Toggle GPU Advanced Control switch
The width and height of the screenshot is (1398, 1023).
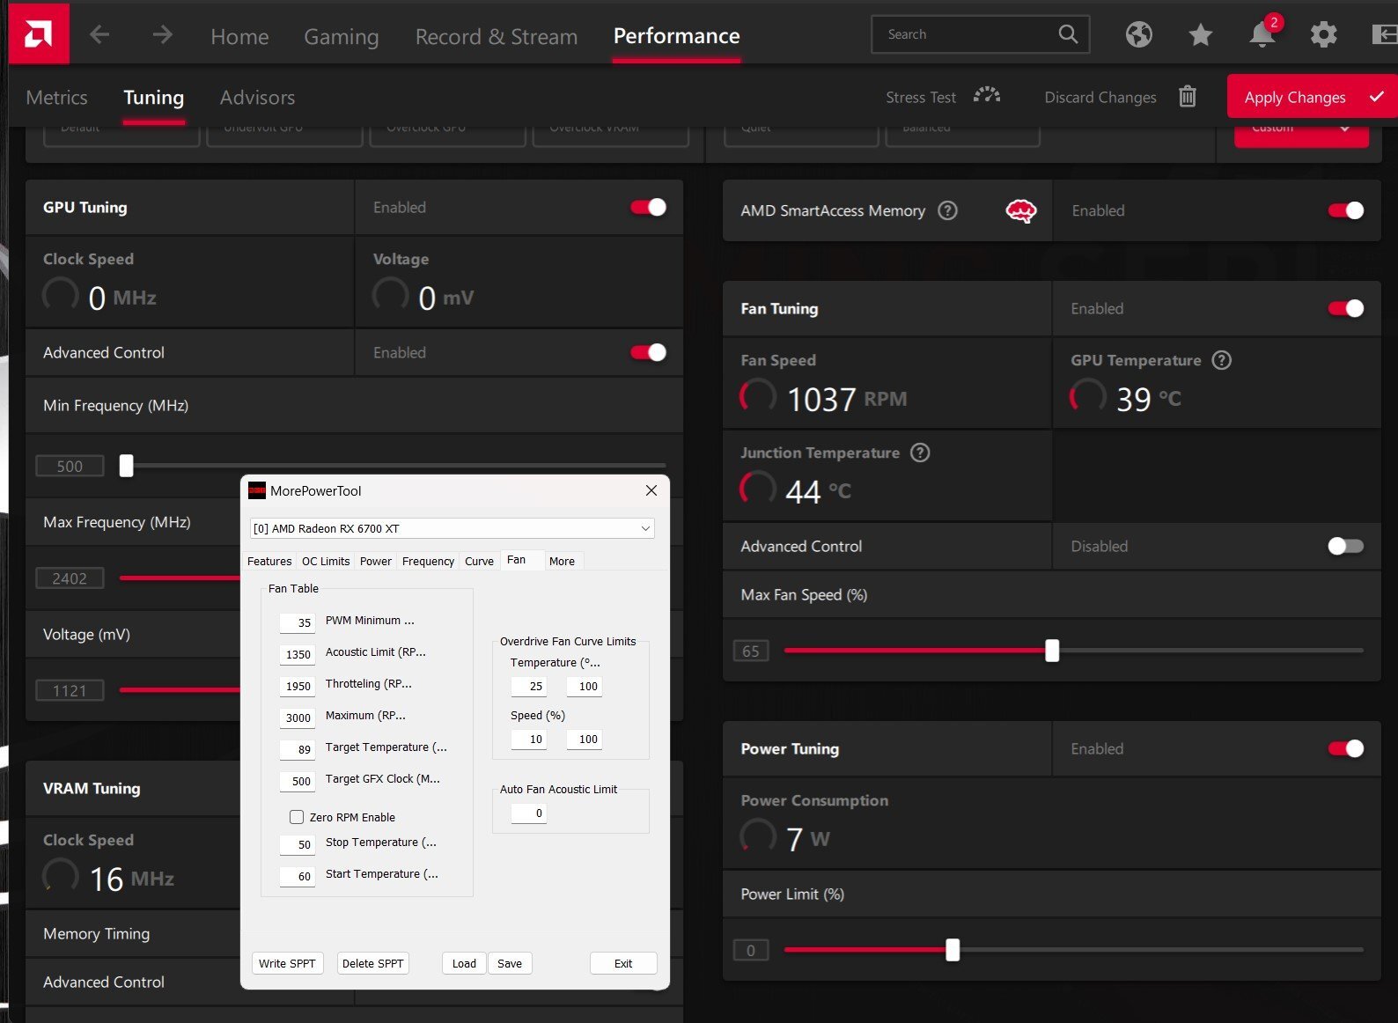click(648, 352)
